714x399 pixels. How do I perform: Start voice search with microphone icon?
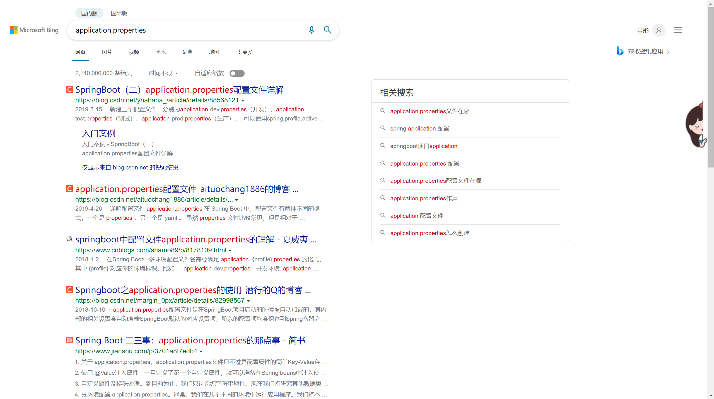pyautogui.click(x=312, y=30)
